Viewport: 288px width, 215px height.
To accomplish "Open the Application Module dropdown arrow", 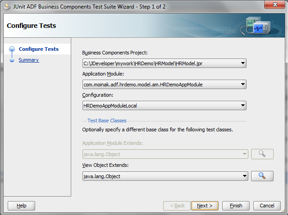I will [243, 84].
